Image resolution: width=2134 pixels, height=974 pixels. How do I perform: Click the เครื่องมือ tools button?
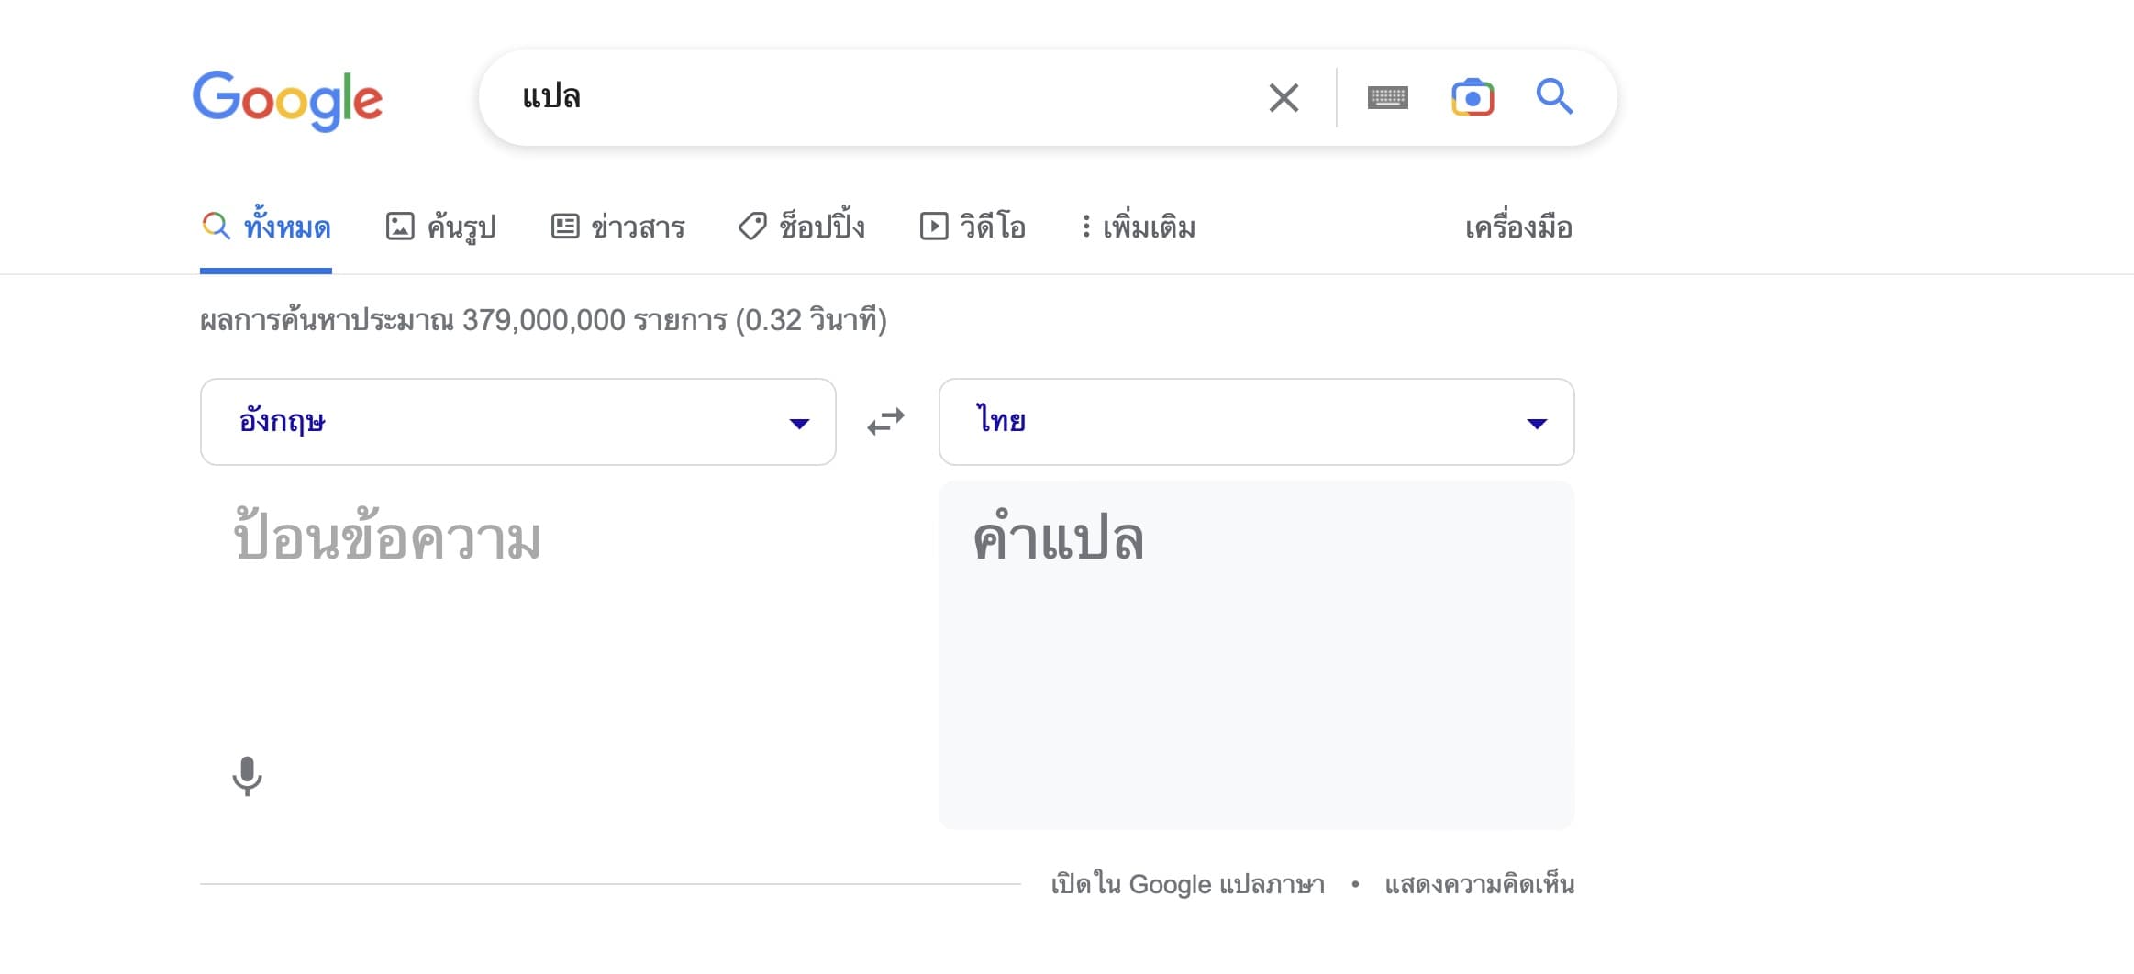click(1518, 227)
